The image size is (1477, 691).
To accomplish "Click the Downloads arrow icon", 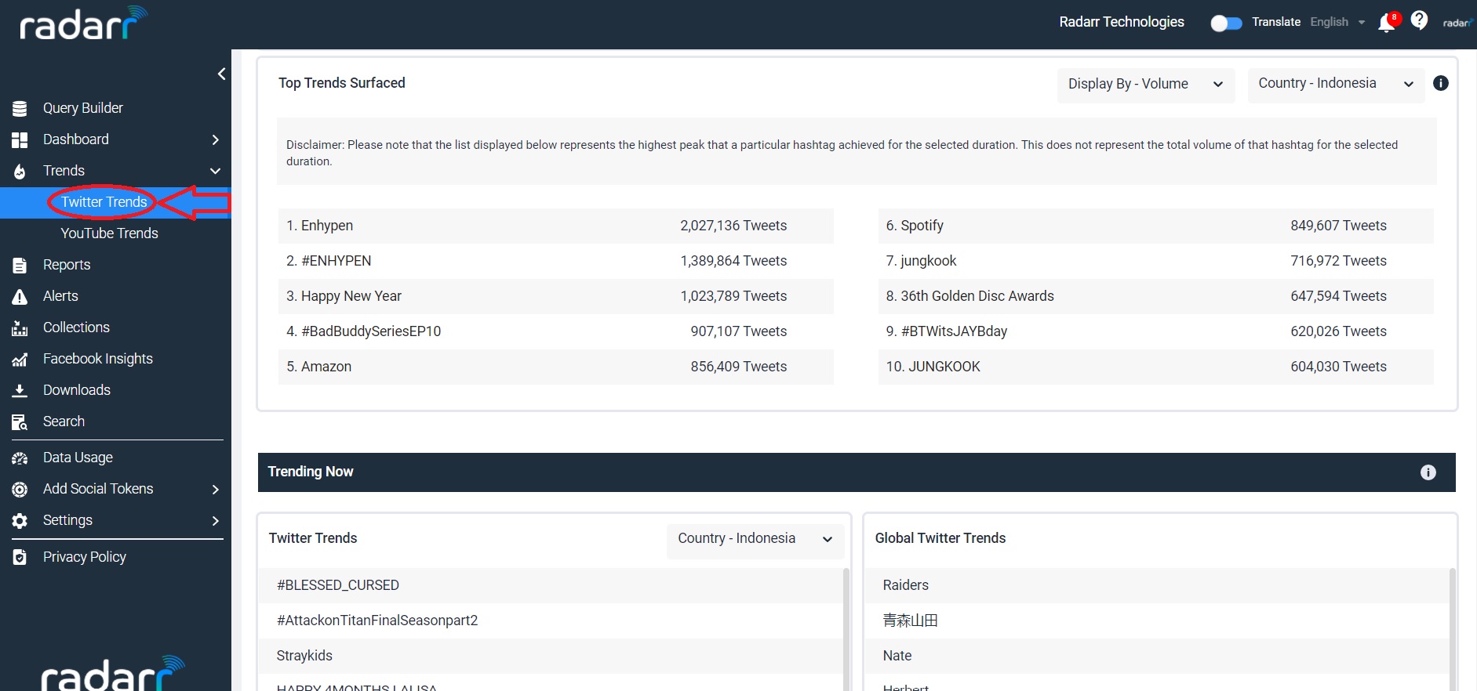I will click(20, 390).
